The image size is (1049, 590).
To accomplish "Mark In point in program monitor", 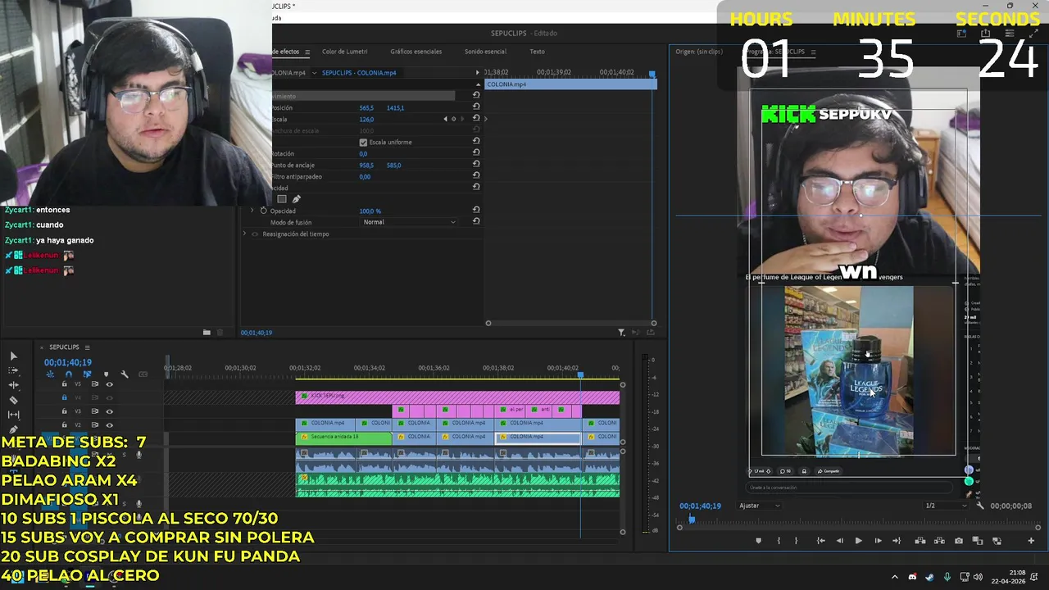I will (779, 541).
